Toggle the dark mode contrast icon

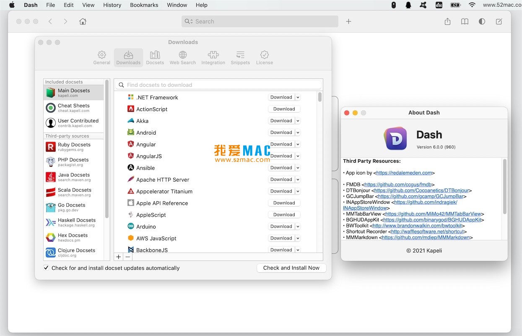[x=482, y=21]
